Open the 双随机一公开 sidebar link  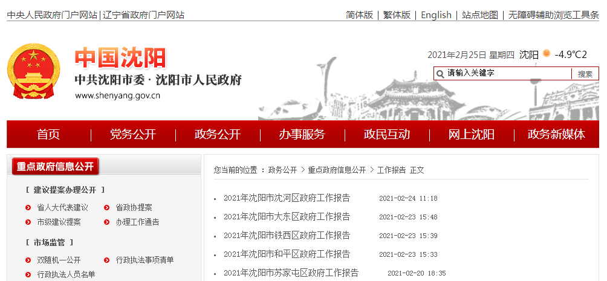tap(59, 260)
